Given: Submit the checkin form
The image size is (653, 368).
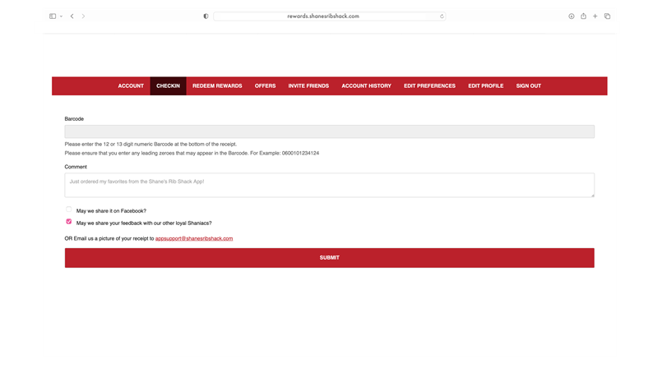Looking at the screenshot, I should tap(330, 258).
